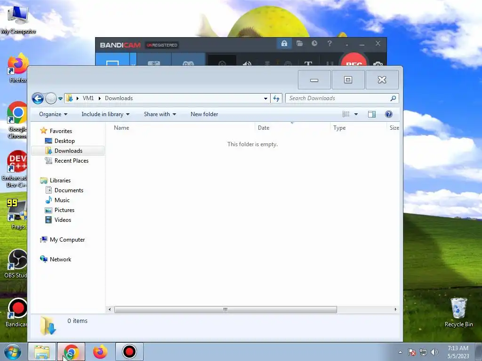Viewport: 482px width, 361px height.
Task: Click scrollbar right arrow
Action: [395, 309]
